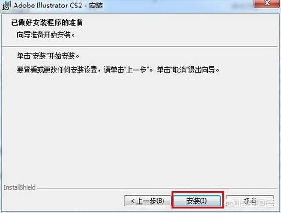Cancel setup using the 取消 button
This screenshot has height=213, width=281.
pyautogui.click(x=250, y=201)
